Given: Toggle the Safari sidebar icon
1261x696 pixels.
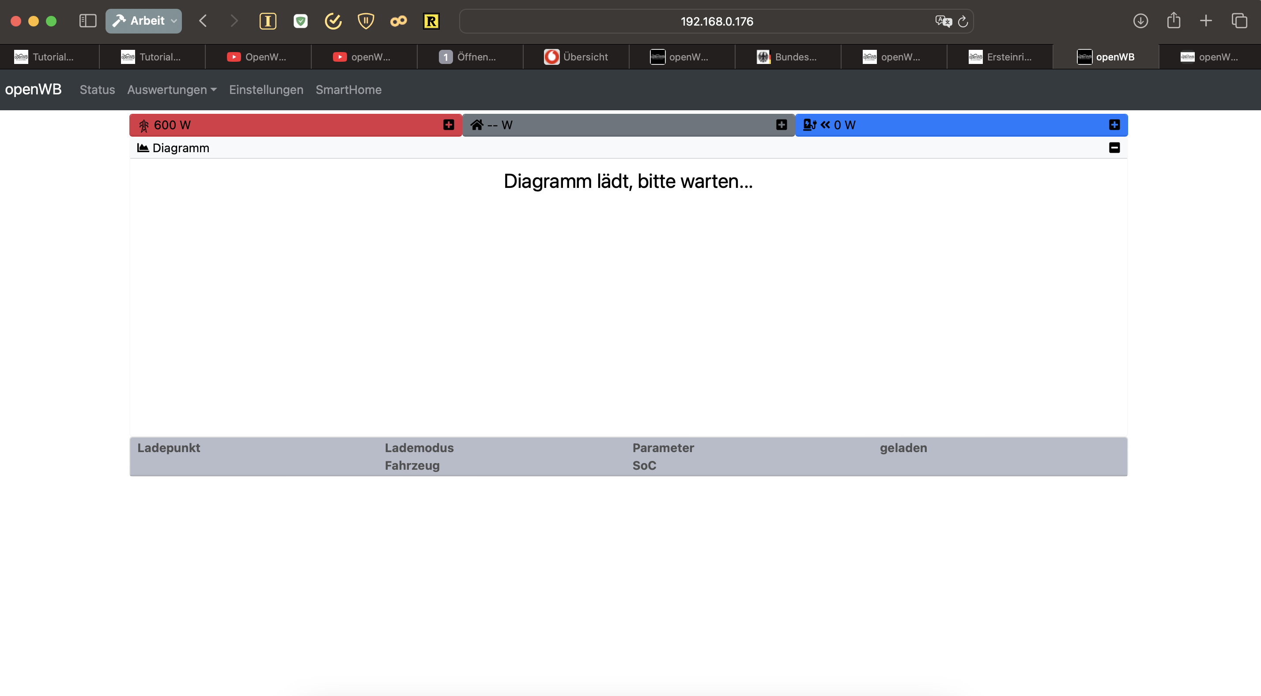Looking at the screenshot, I should [87, 21].
